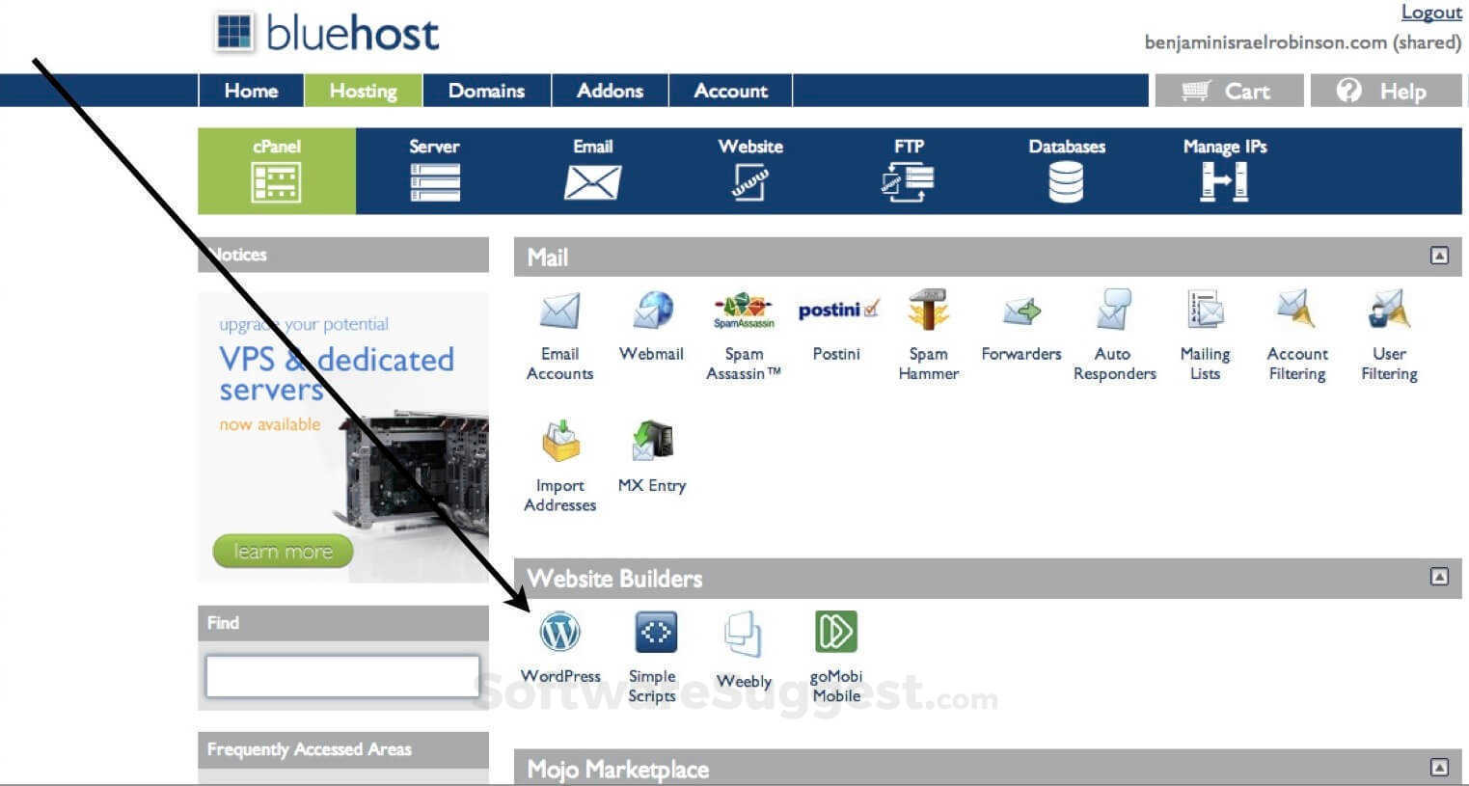This screenshot has height=786, width=1469.
Task: Open the shopping Cart
Action: coord(1228,91)
